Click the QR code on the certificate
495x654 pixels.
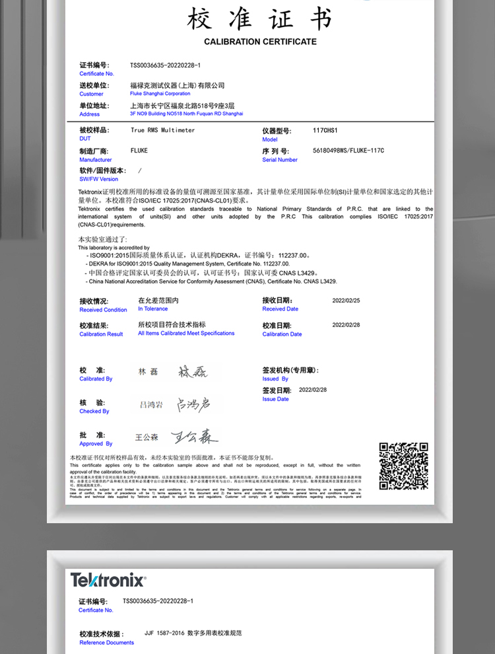pos(404,466)
